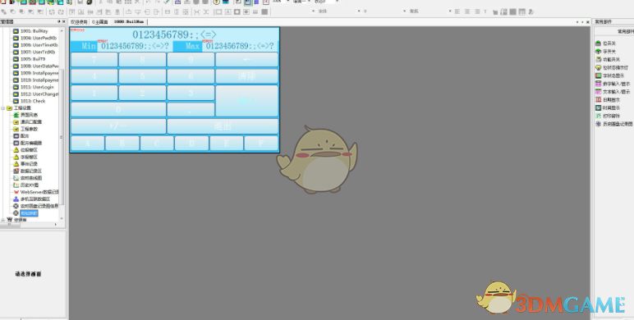Pick the 数字输入/显示 component
The width and height of the screenshot is (634, 320).
(x=613, y=84)
